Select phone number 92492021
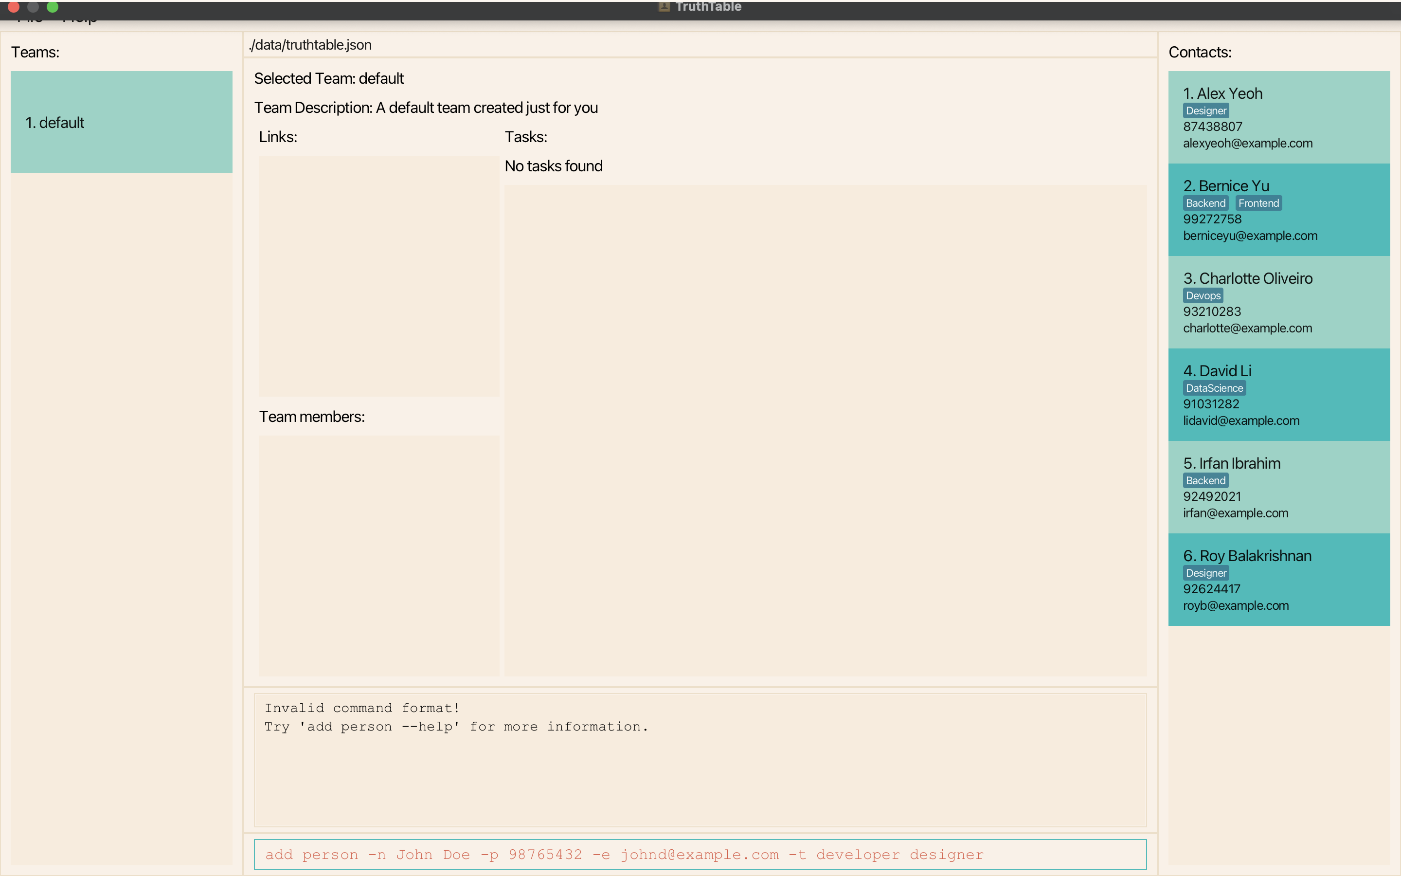The image size is (1401, 876). coord(1212,496)
